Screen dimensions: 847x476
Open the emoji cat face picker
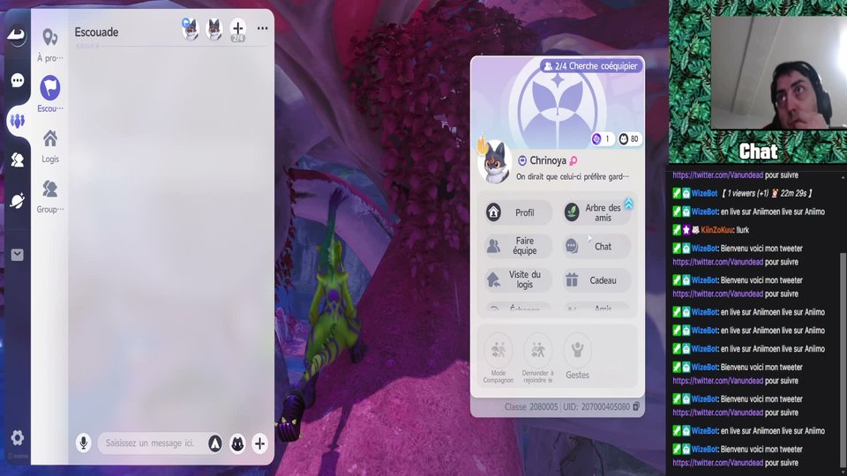(237, 443)
